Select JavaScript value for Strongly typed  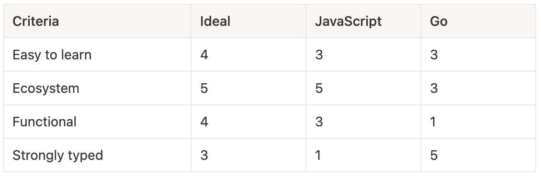tap(363, 155)
